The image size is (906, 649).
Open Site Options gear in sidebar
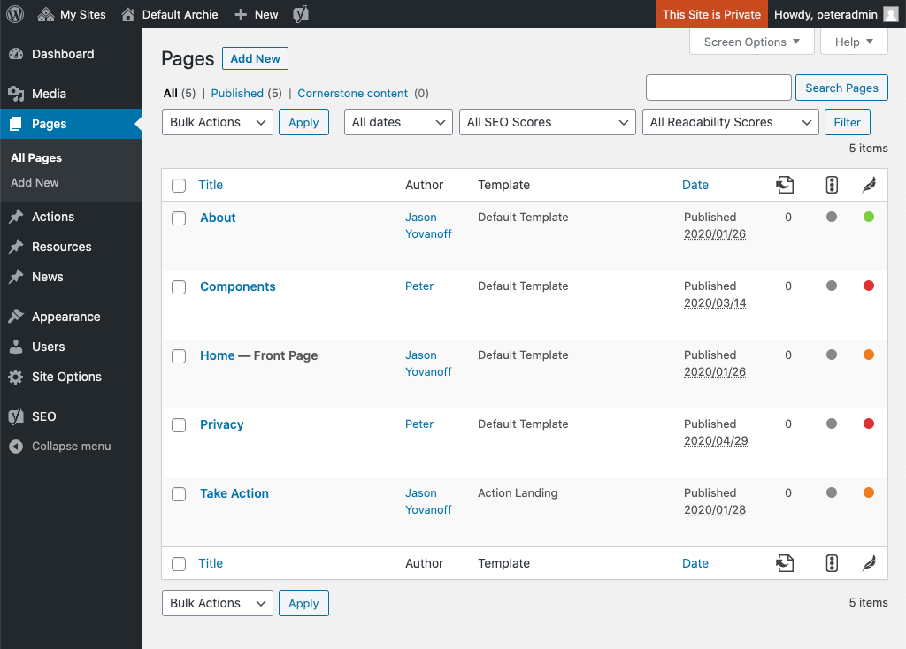pyautogui.click(x=15, y=377)
